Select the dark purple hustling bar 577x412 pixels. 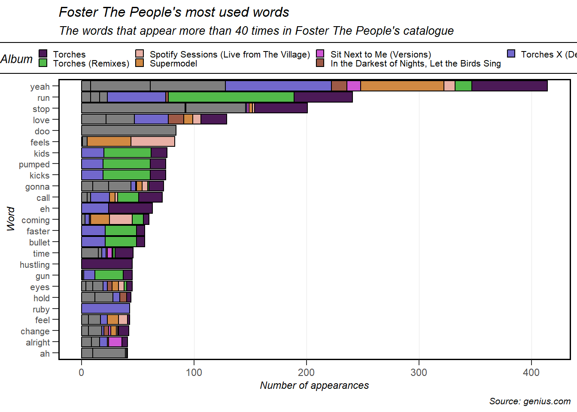click(x=107, y=264)
